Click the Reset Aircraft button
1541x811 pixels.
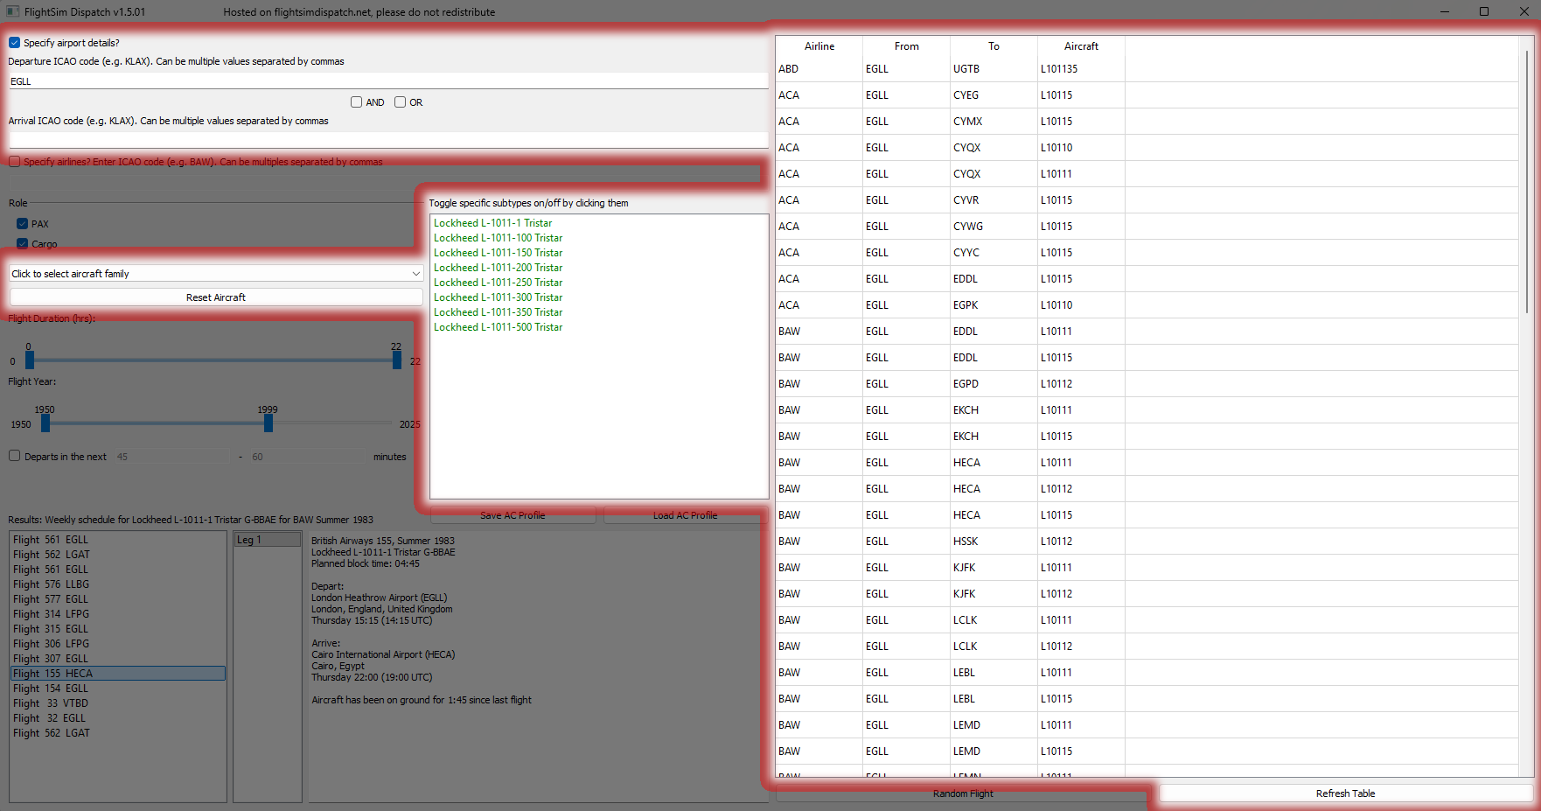coord(216,297)
